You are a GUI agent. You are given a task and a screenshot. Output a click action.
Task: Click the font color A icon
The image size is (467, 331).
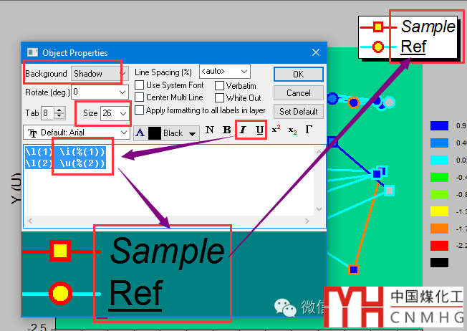tap(140, 133)
